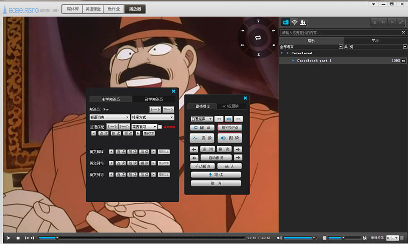Screen dimensions: 408x244
Task: Click the download icon in sidebar toolbar
Action: (375, 22)
